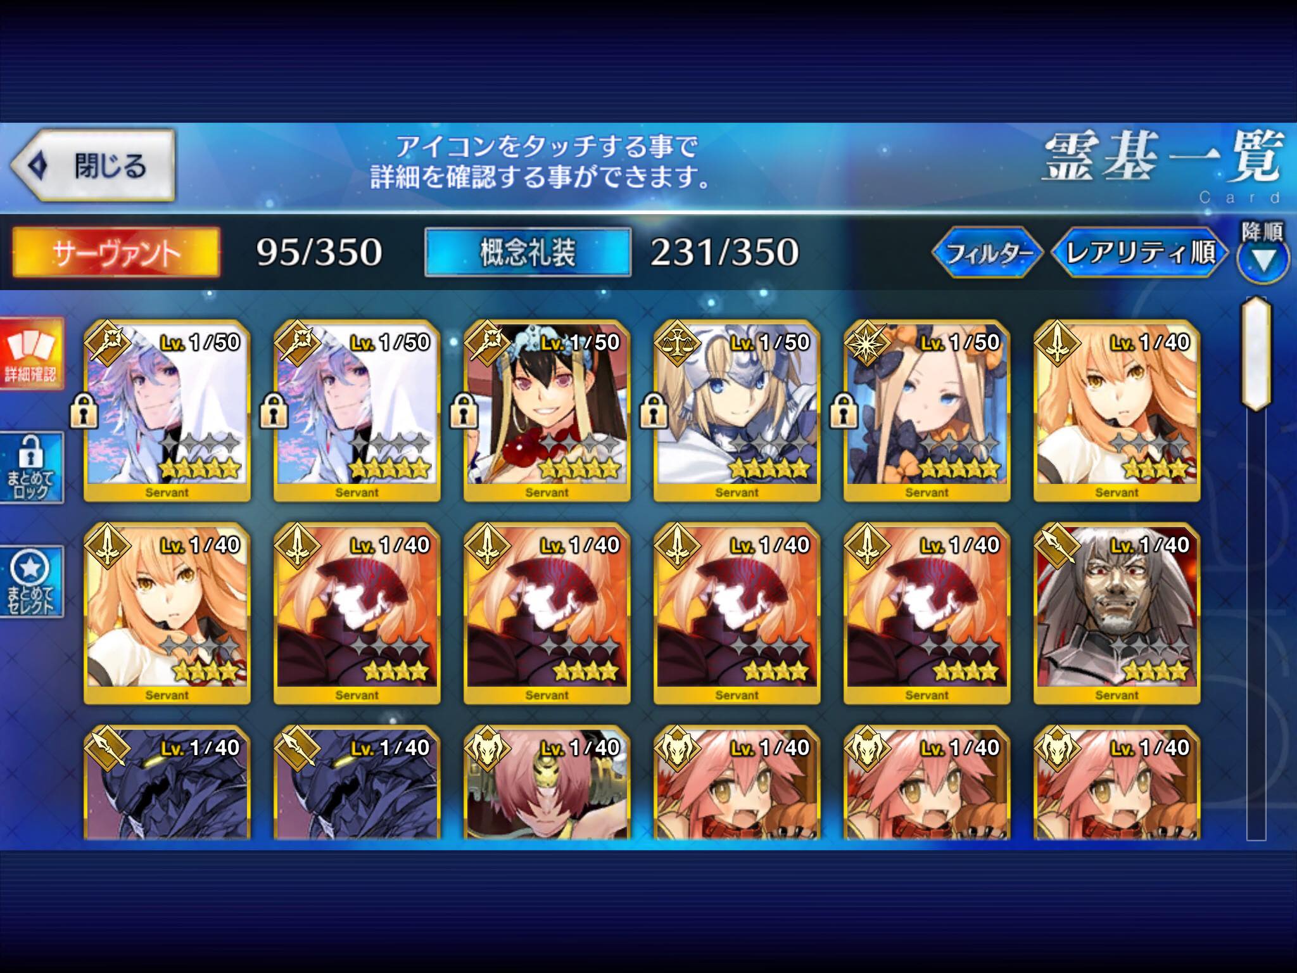The height and width of the screenshot is (973, 1297).
Task: Select the first orange-haired Saber servant card
Action: pyautogui.click(x=1117, y=411)
